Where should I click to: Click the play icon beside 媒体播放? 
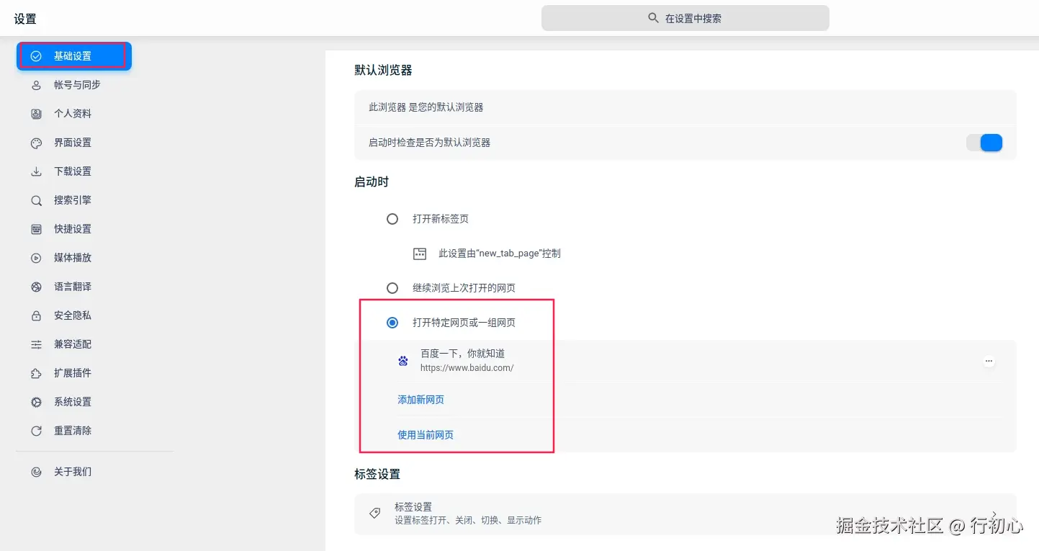click(36, 257)
